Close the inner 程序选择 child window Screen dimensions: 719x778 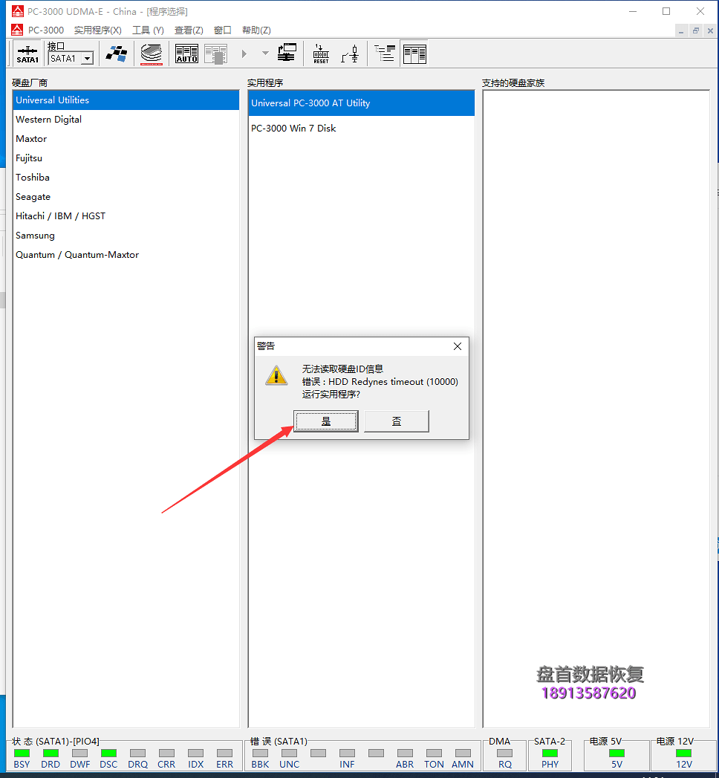coord(710,31)
